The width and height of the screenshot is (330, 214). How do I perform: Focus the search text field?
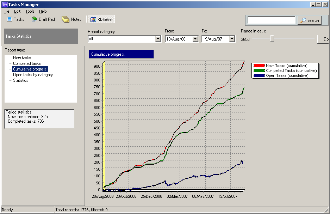271,20
